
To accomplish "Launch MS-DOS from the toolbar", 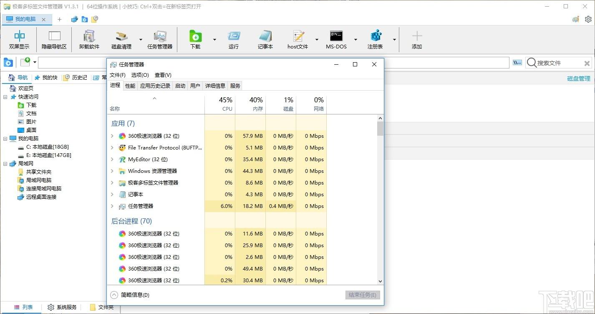I will tap(336, 40).
